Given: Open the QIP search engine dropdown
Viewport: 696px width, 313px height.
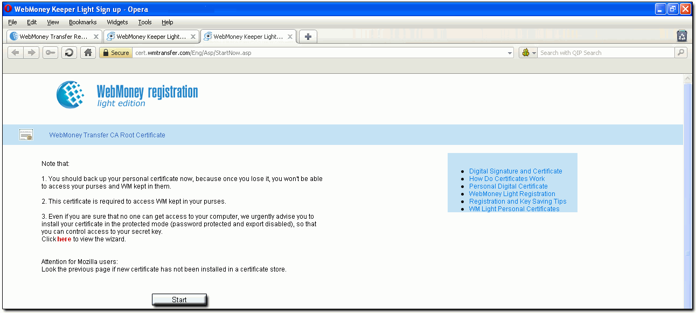Looking at the screenshot, I should (x=529, y=53).
